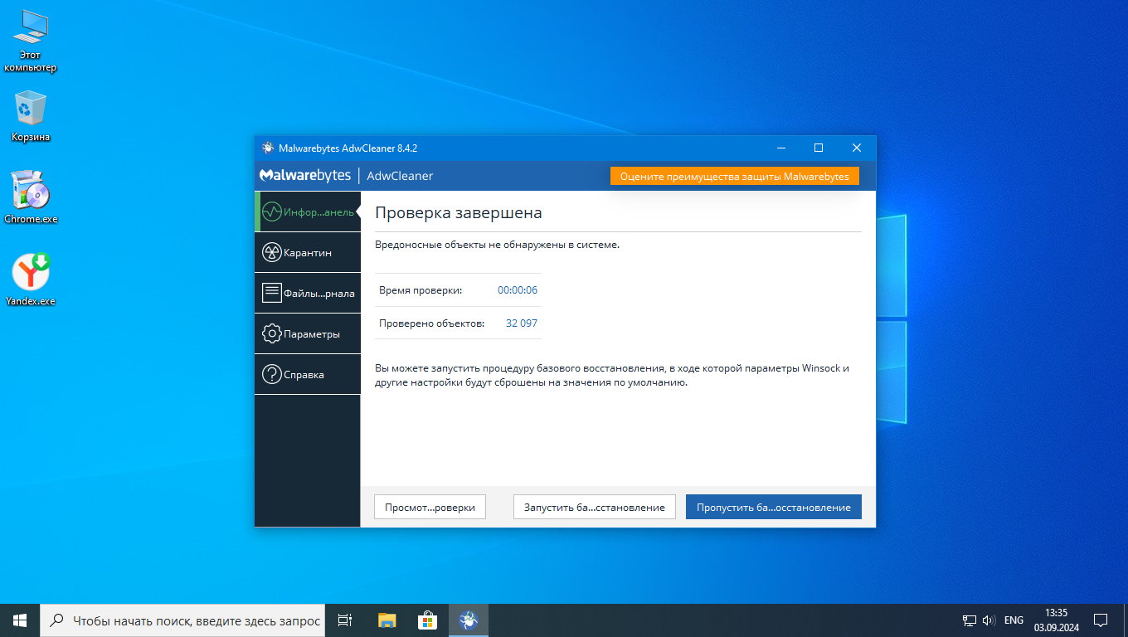Click the AdwCleaner text in the header

pyautogui.click(x=400, y=176)
